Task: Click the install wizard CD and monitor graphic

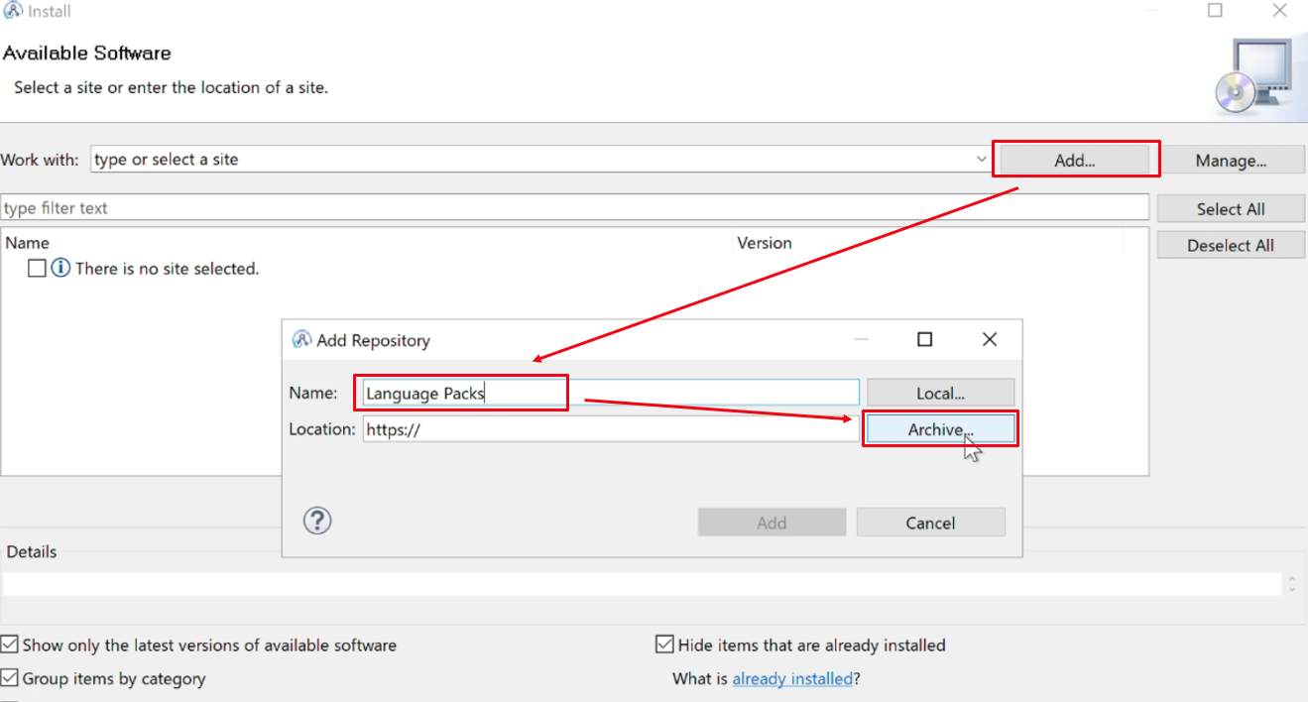Action: [1254, 75]
